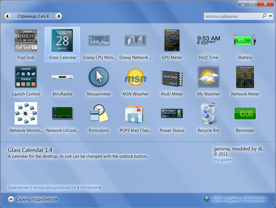Screen dimensions: 276x208
Task: Open the search options dropdown arrow
Action: (x=271, y=16)
